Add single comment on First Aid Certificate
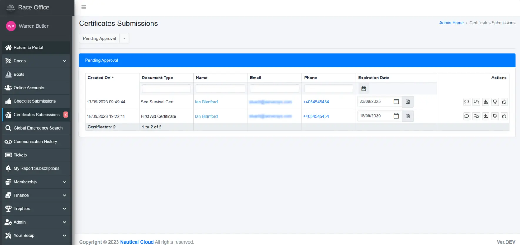Screen dimensions: 520x245 pyautogui.click(x=467, y=116)
